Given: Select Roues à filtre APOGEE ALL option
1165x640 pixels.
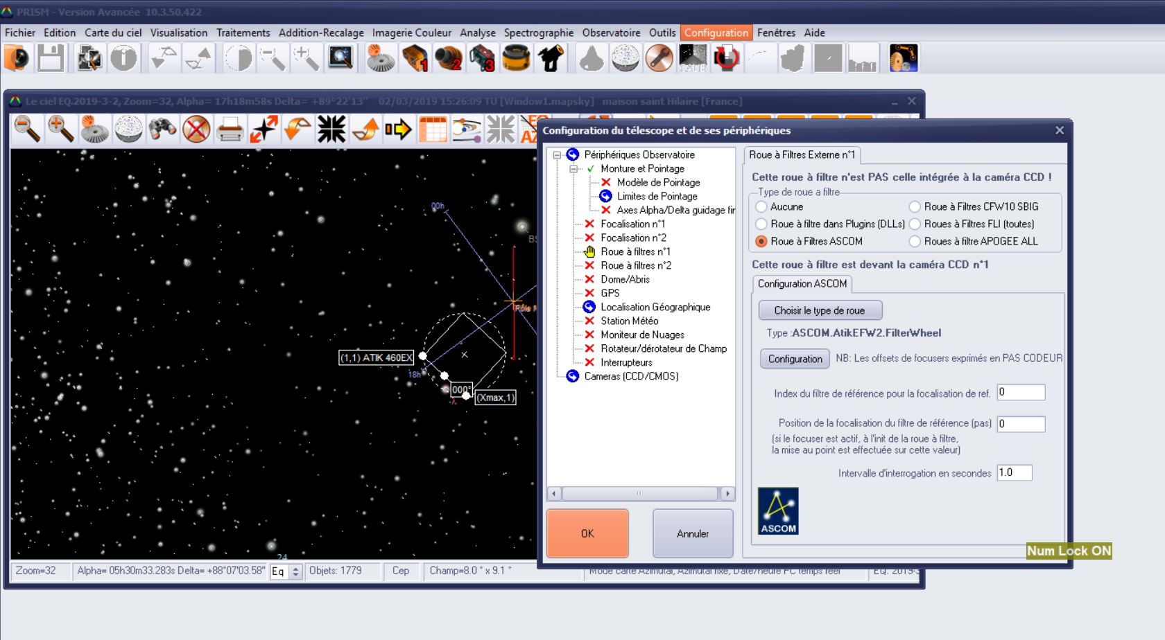Looking at the screenshot, I should pos(915,241).
